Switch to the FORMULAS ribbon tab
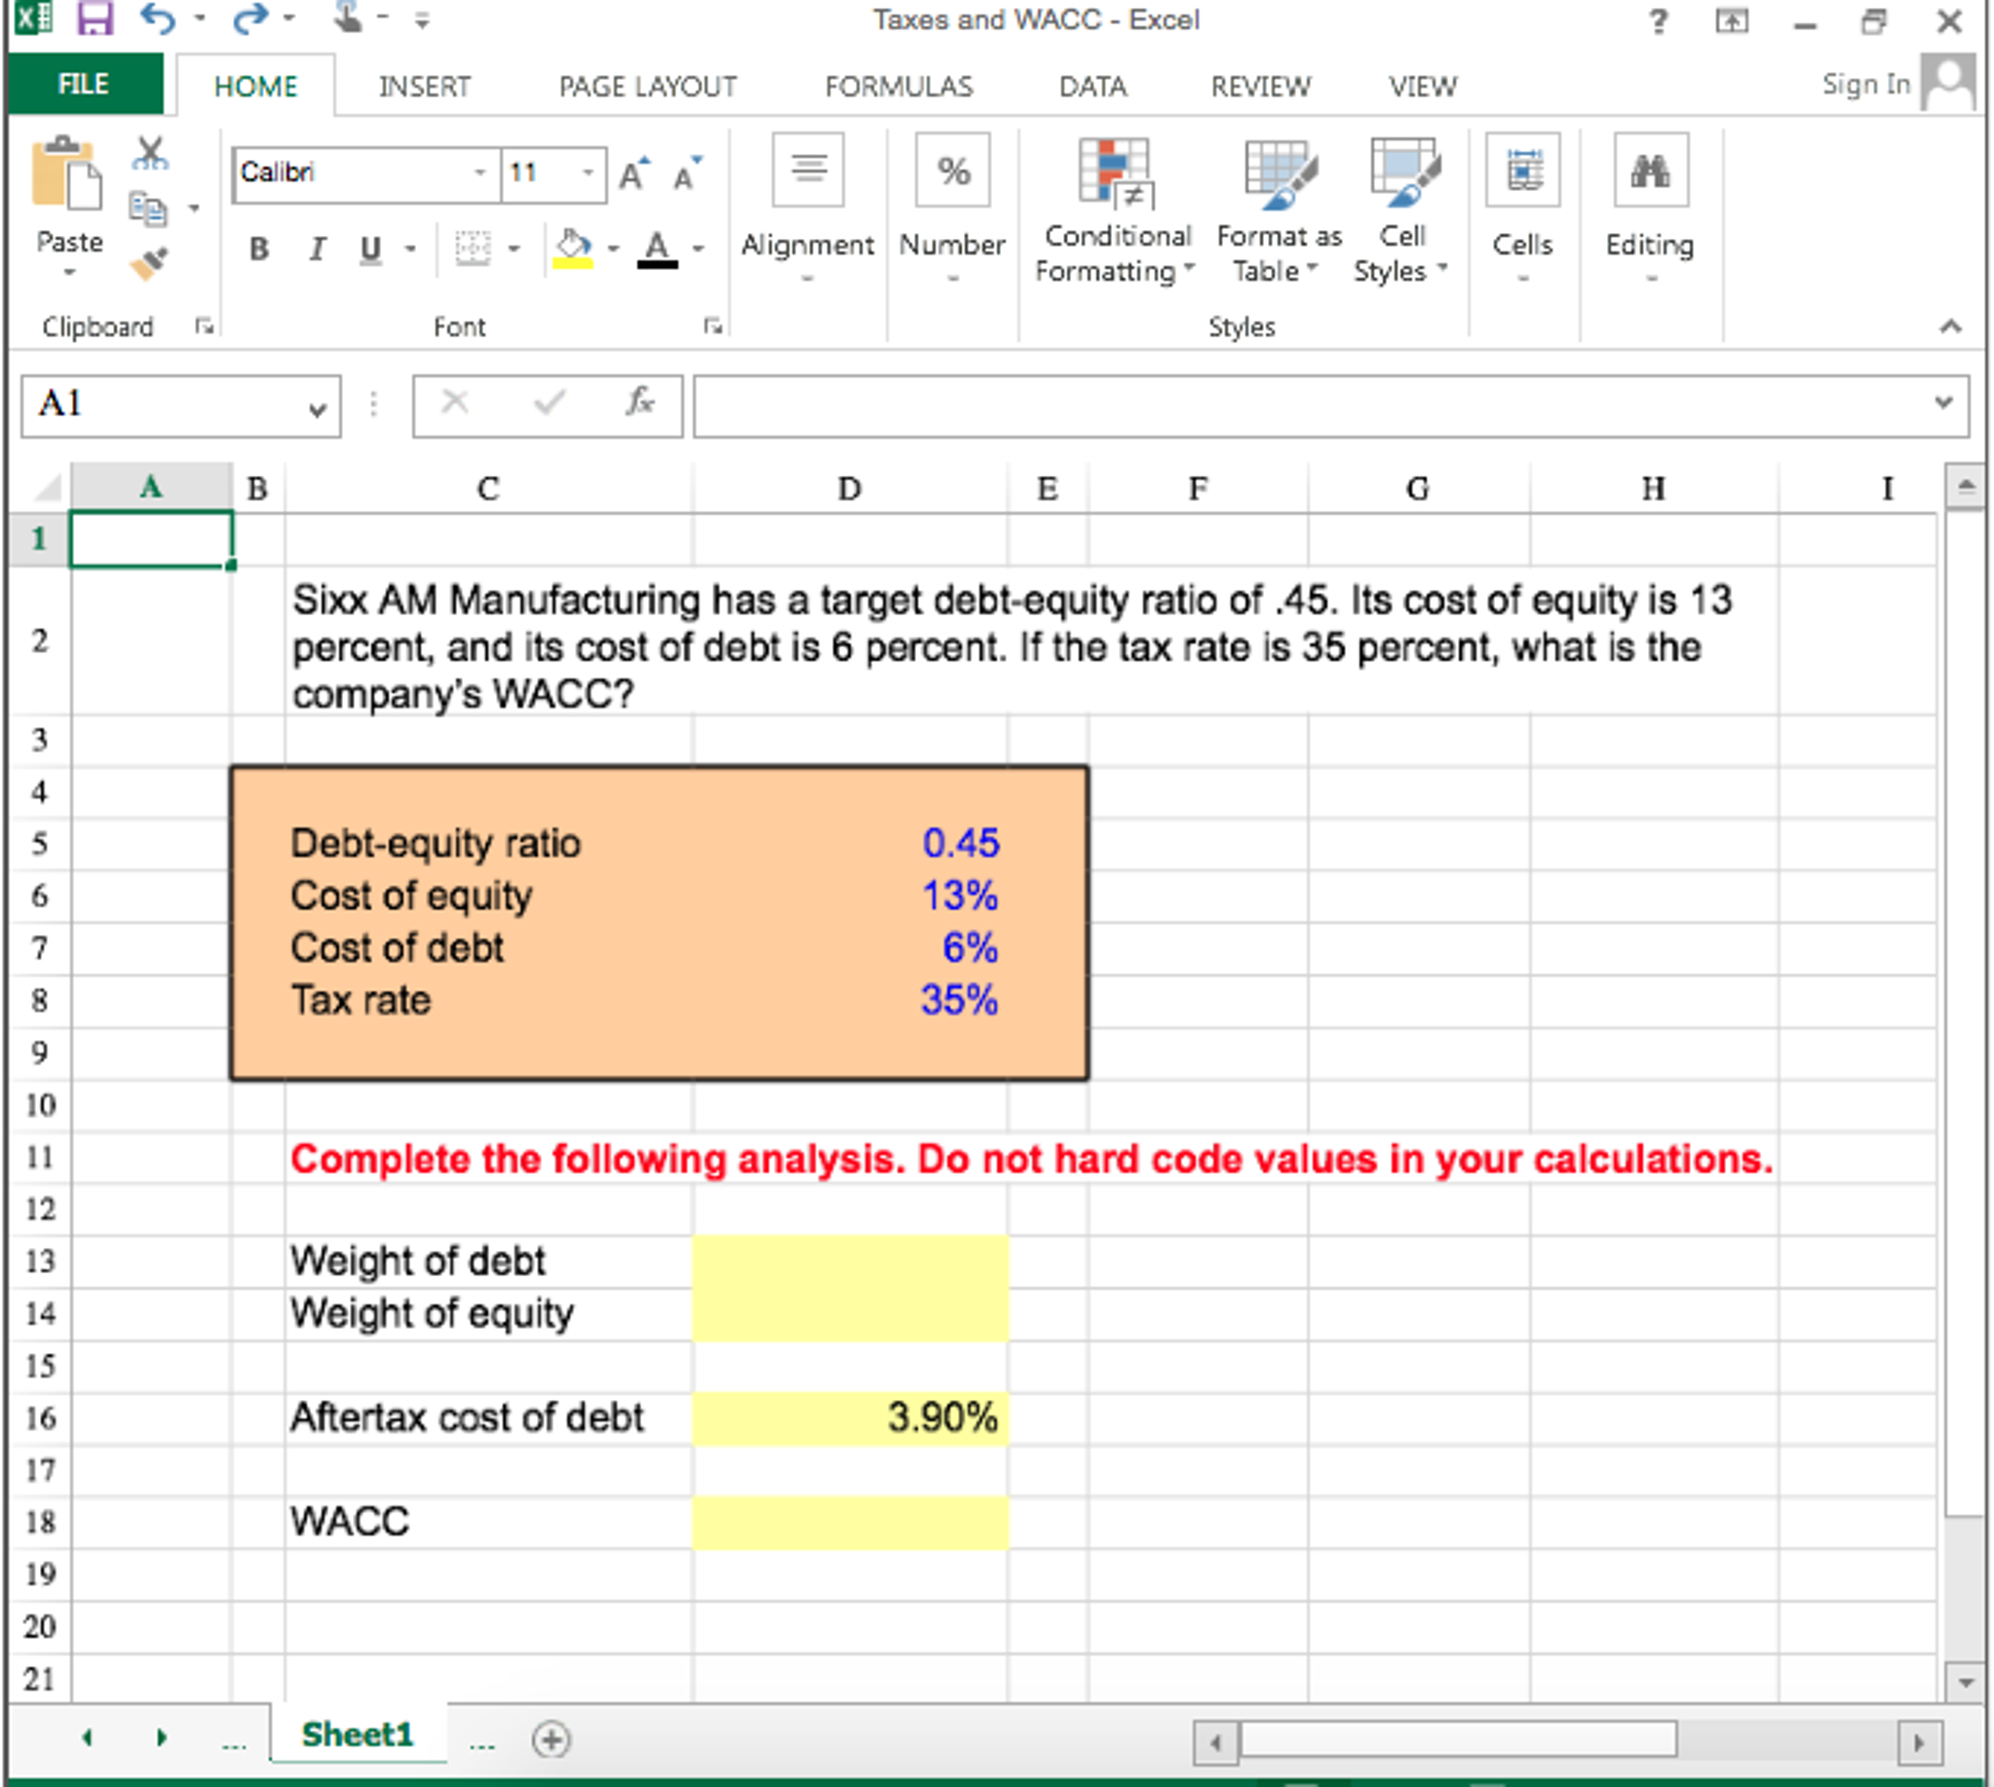This screenshot has width=1994, height=1787. pyautogui.click(x=896, y=87)
